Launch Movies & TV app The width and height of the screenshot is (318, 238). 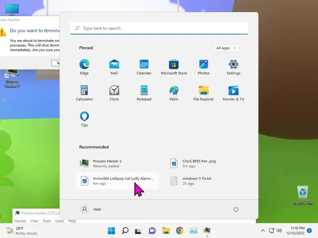pyautogui.click(x=234, y=93)
